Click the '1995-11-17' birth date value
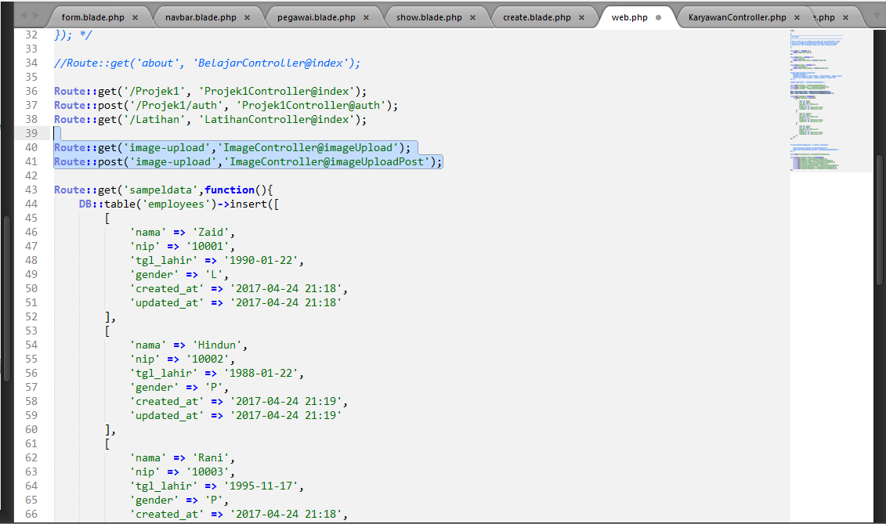The width and height of the screenshot is (886, 524). (261, 486)
